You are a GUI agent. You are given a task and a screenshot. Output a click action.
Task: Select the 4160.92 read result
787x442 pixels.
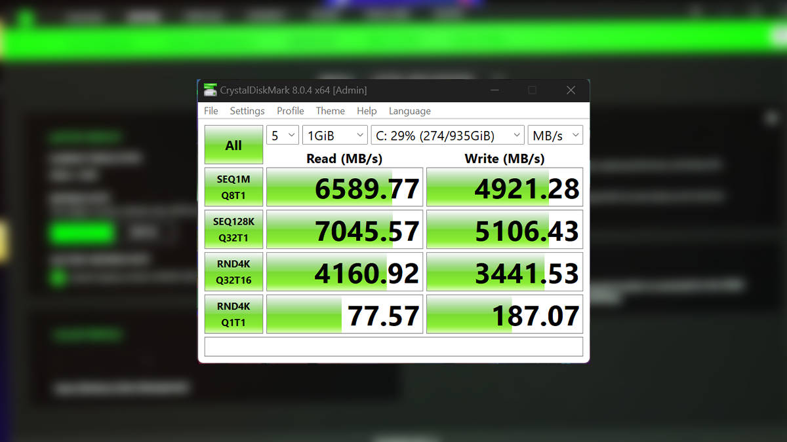pos(344,272)
